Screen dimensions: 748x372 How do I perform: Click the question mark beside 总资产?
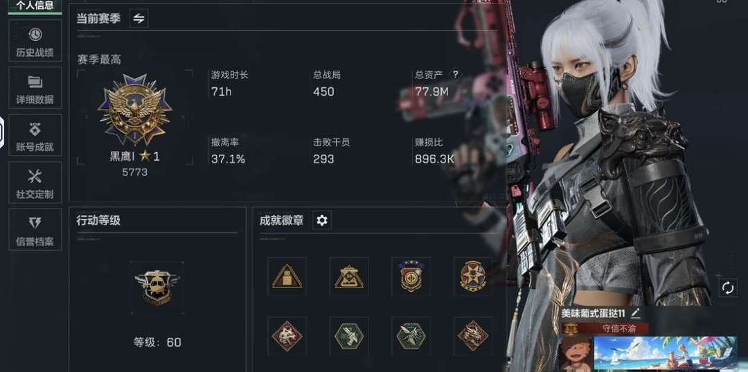455,74
